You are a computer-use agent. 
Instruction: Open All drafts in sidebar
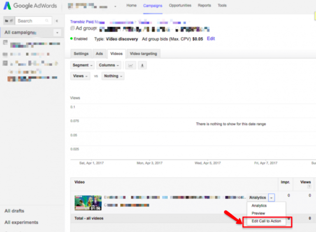click(14, 211)
